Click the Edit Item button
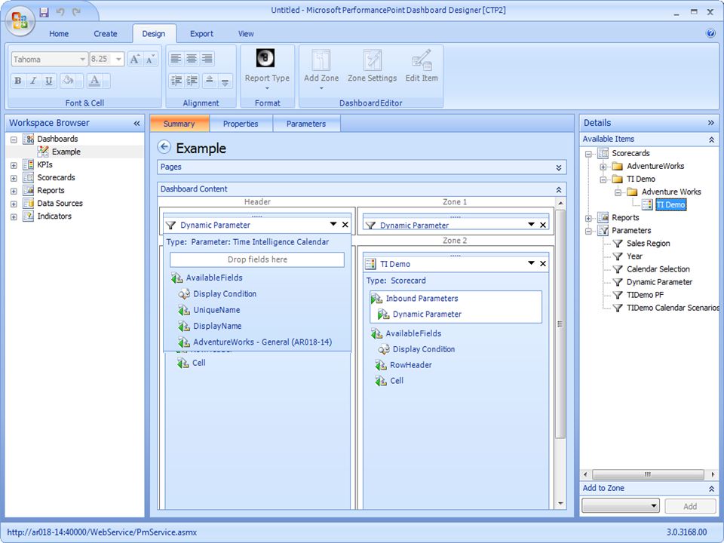The image size is (724, 543). point(422,67)
